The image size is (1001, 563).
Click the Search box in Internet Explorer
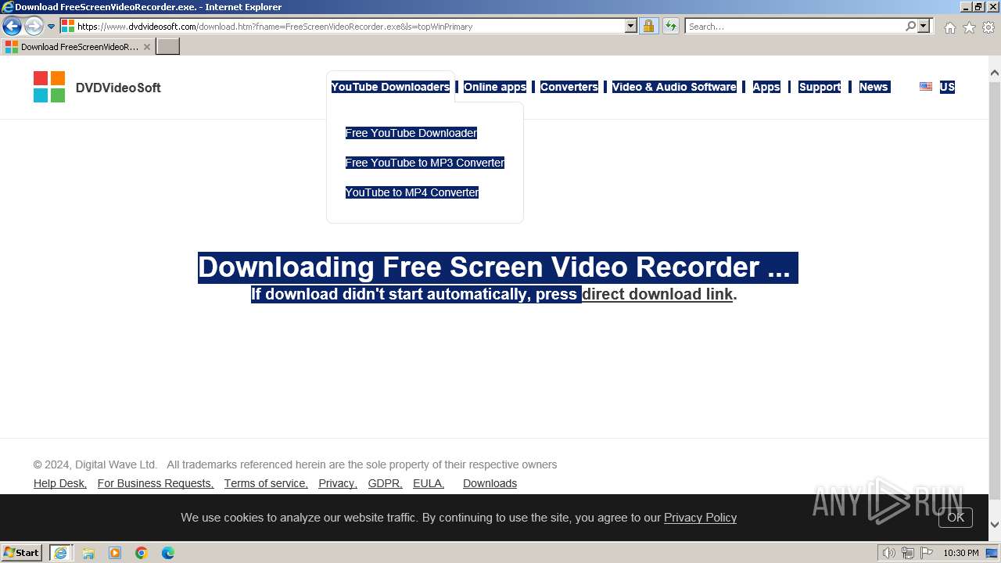(795, 26)
